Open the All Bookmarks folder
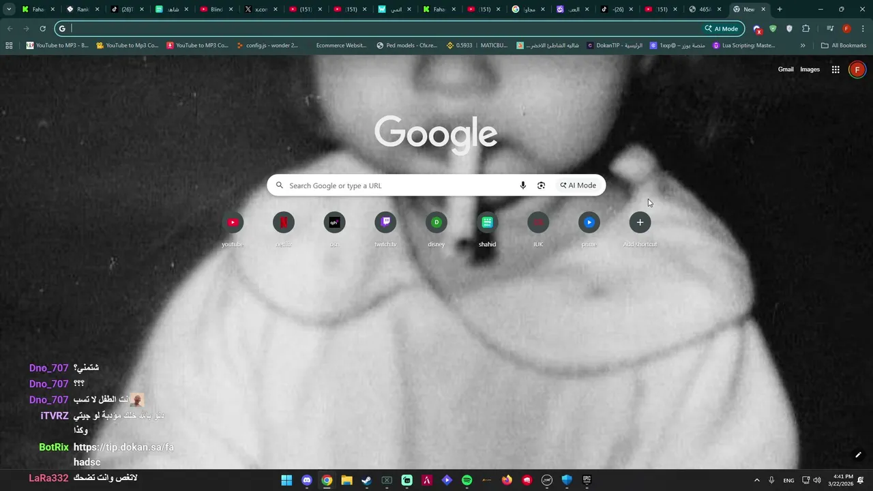873x491 pixels. click(x=844, y=46)
